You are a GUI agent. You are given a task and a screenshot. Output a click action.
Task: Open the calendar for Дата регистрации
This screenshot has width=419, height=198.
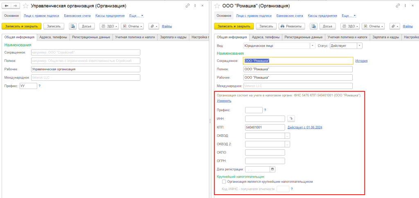coord(273,169)
